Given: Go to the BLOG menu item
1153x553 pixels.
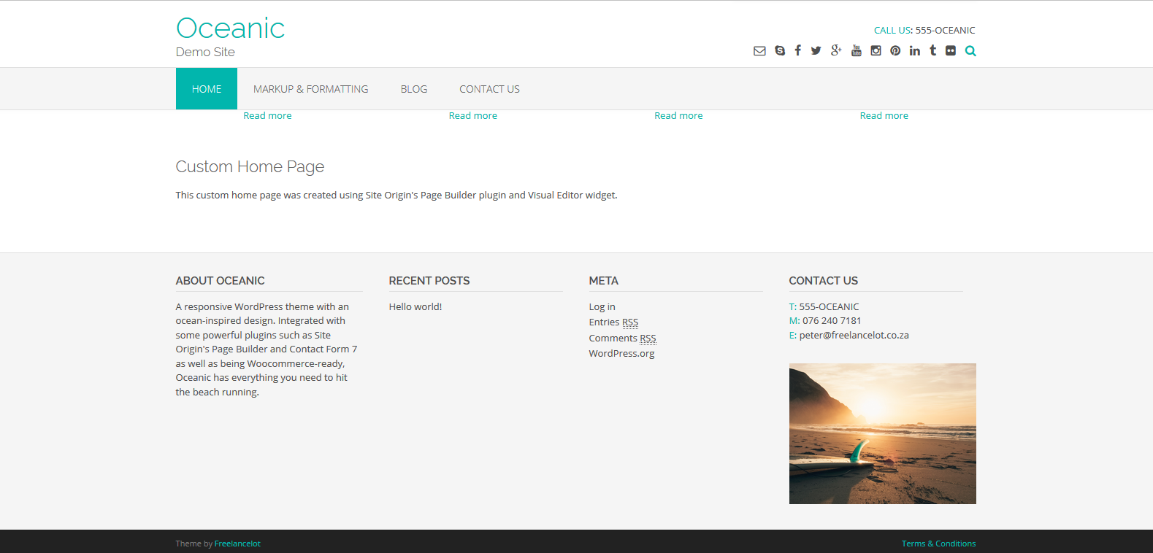Looking at the screenshot, I should click(x=413, y=89).
